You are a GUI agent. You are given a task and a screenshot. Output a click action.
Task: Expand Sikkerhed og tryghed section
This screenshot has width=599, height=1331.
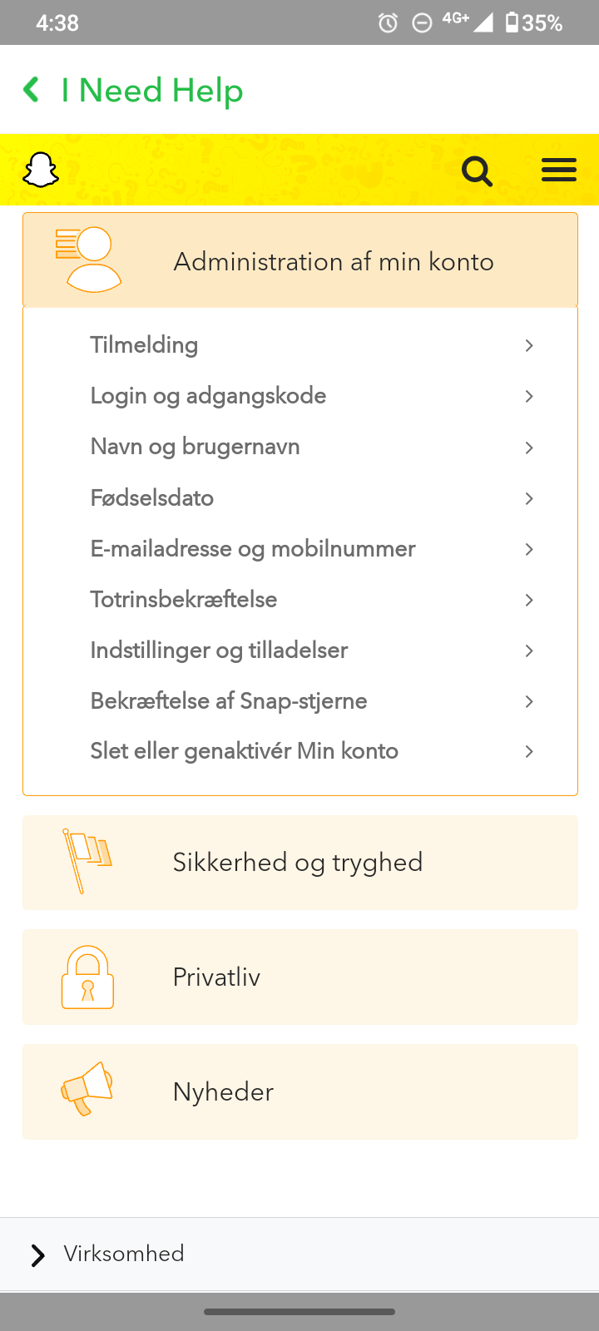click(298, 863)
